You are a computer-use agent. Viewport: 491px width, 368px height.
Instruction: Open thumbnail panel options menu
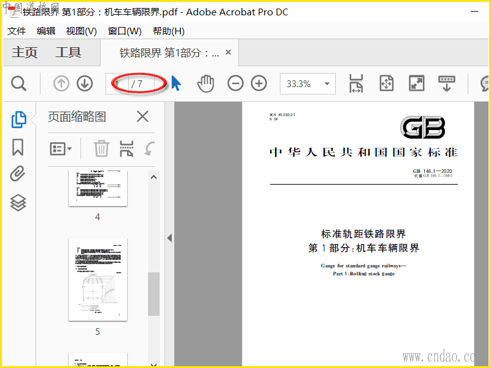61,148
